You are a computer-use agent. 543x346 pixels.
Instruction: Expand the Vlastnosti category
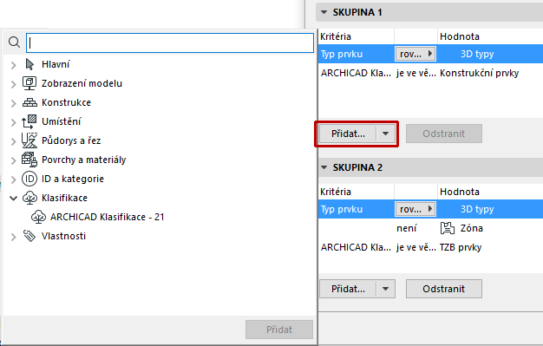point(14,237)
